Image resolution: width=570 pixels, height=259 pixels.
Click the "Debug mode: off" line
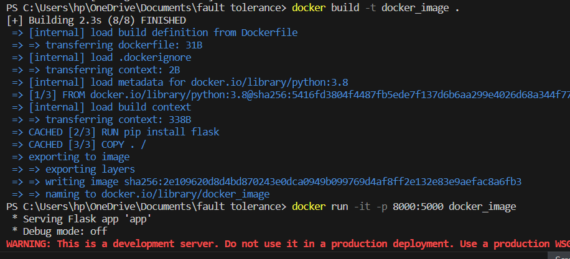62,231
